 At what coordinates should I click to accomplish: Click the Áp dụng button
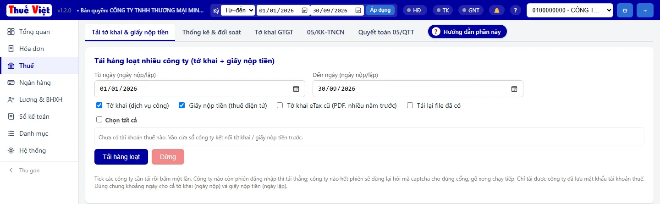tap(380, 10)
